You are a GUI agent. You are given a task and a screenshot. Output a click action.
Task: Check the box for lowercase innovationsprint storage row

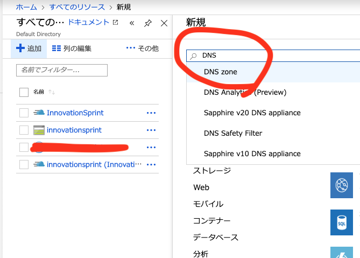24,130
